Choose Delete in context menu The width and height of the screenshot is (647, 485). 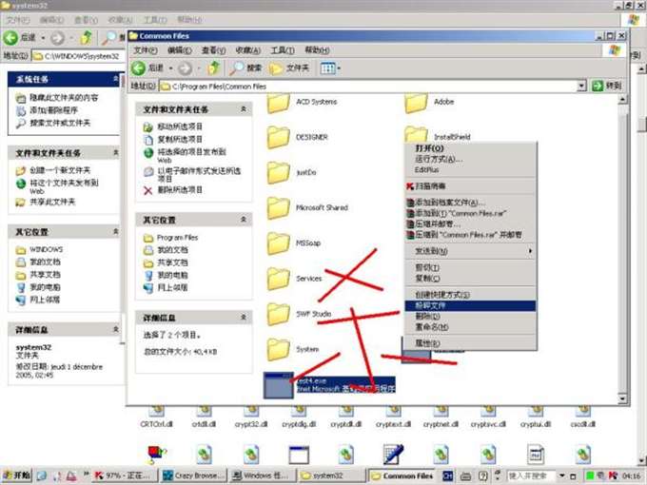[470, 317]
